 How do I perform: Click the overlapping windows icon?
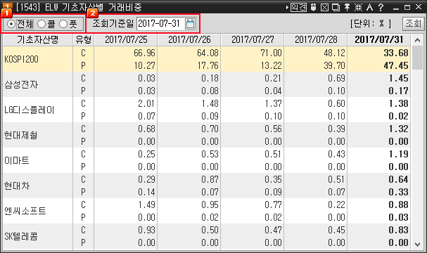click(x=336, y=7)
